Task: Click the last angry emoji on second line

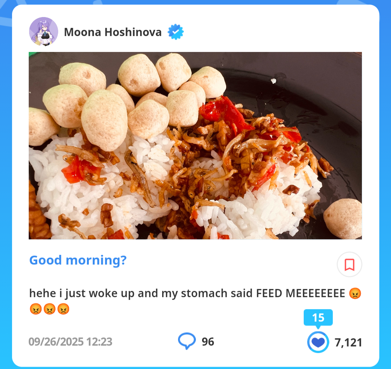Action: pyautogui.click(x=63, y=309)
